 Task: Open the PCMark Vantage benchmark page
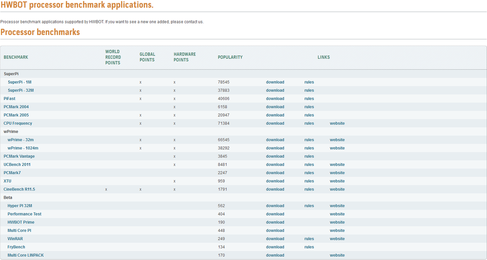pyautogui.click(x=19, y=156)
